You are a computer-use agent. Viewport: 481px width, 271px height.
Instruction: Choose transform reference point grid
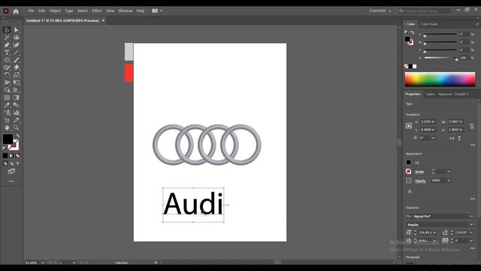pos(409,126)
